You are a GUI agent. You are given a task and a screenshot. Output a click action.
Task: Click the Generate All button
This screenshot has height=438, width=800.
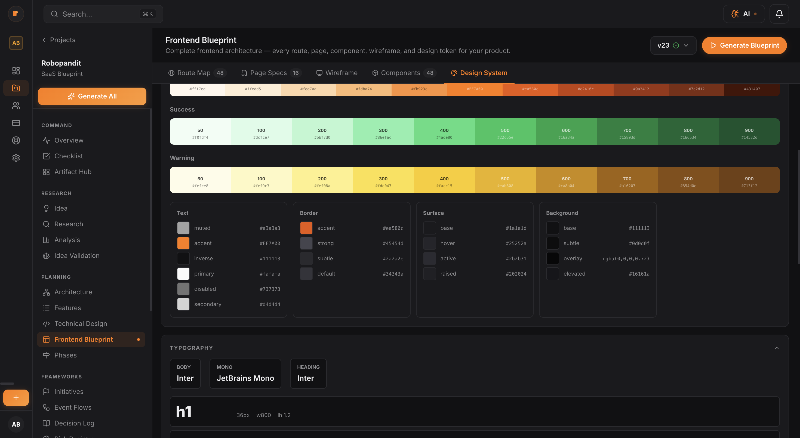click(92, 96)
